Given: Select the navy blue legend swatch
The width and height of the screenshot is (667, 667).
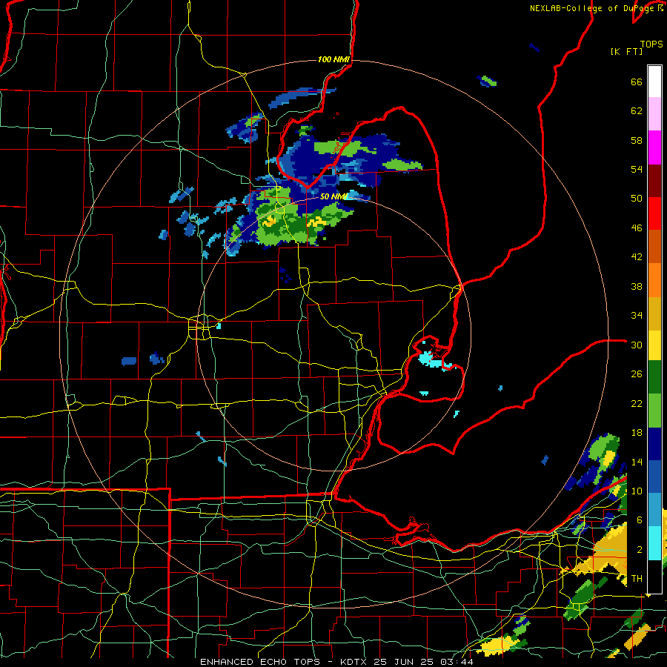Looking at the screenshot, I should 654,444.
